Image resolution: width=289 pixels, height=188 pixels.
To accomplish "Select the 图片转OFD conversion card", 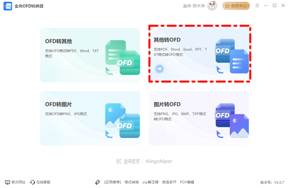I will coord(199,118).
